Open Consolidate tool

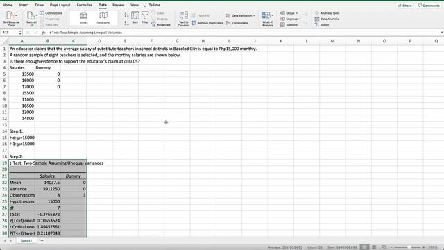click(x=237, y=23)
